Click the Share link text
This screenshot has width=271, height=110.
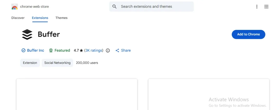(x=126, y=51)
